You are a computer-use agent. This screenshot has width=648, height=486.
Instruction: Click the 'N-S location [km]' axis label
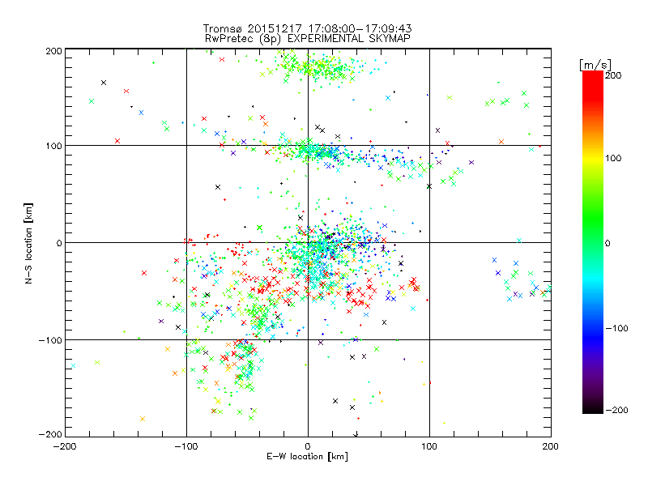click(x=28, y=243)
